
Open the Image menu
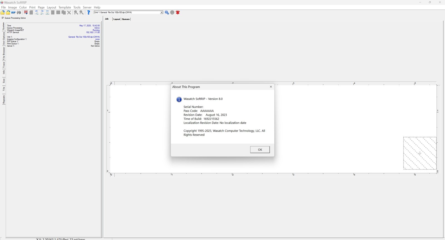pyautogui.click(x=13, y=7)
